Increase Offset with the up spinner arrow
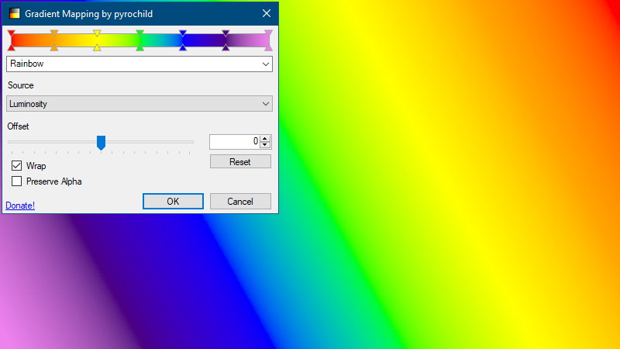Viewport: 620px width, 349px height. pos(265,138)
